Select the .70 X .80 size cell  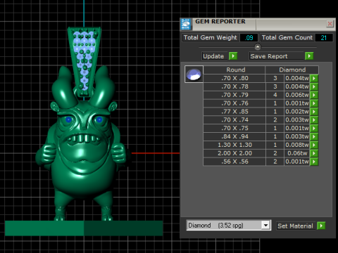click(x=234, y=78)
